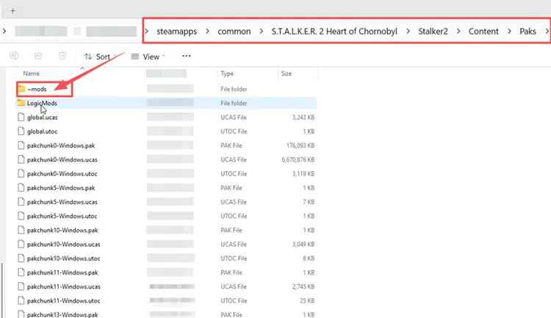Select pakchunk0-Windows.pak file

61,145
